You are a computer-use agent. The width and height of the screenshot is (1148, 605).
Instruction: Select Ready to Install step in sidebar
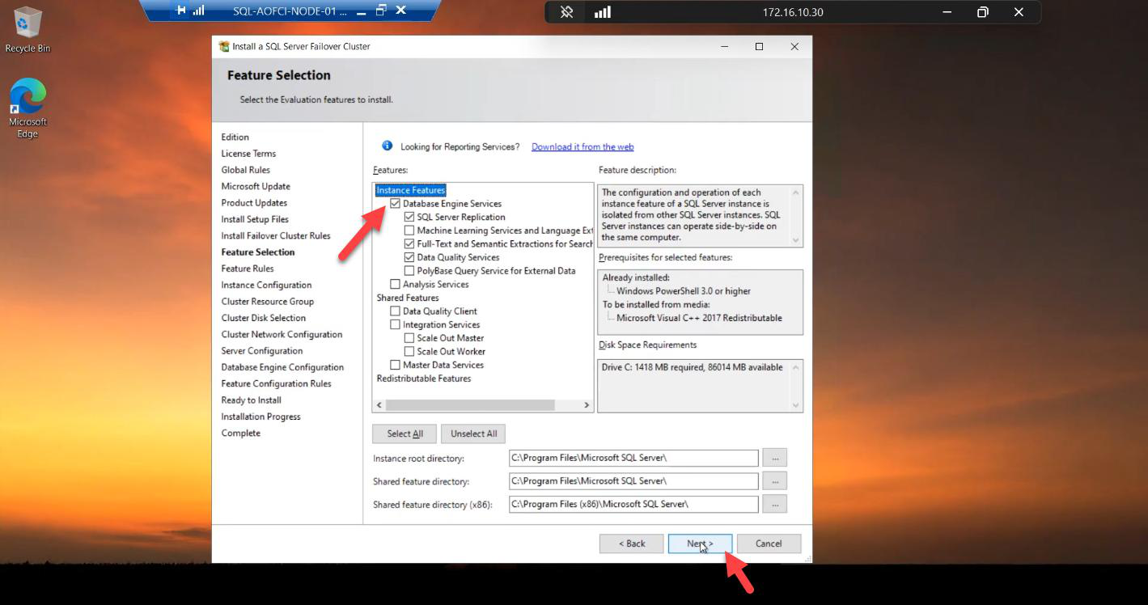tap(252, 400)
